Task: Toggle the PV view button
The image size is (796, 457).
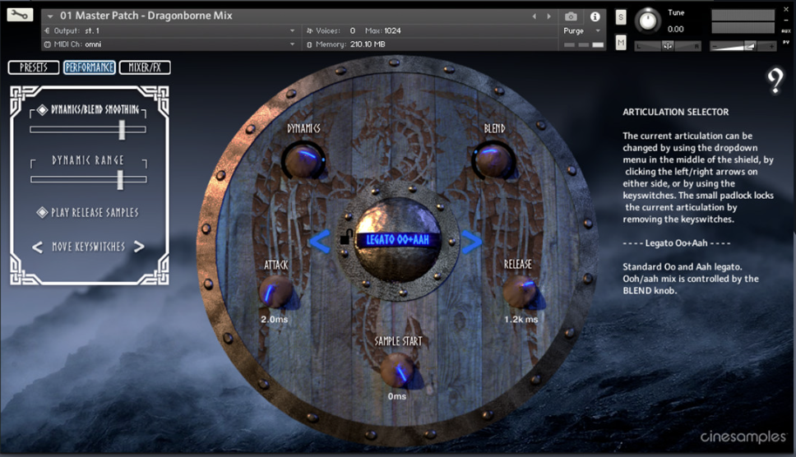Action: tap(786, 43)
